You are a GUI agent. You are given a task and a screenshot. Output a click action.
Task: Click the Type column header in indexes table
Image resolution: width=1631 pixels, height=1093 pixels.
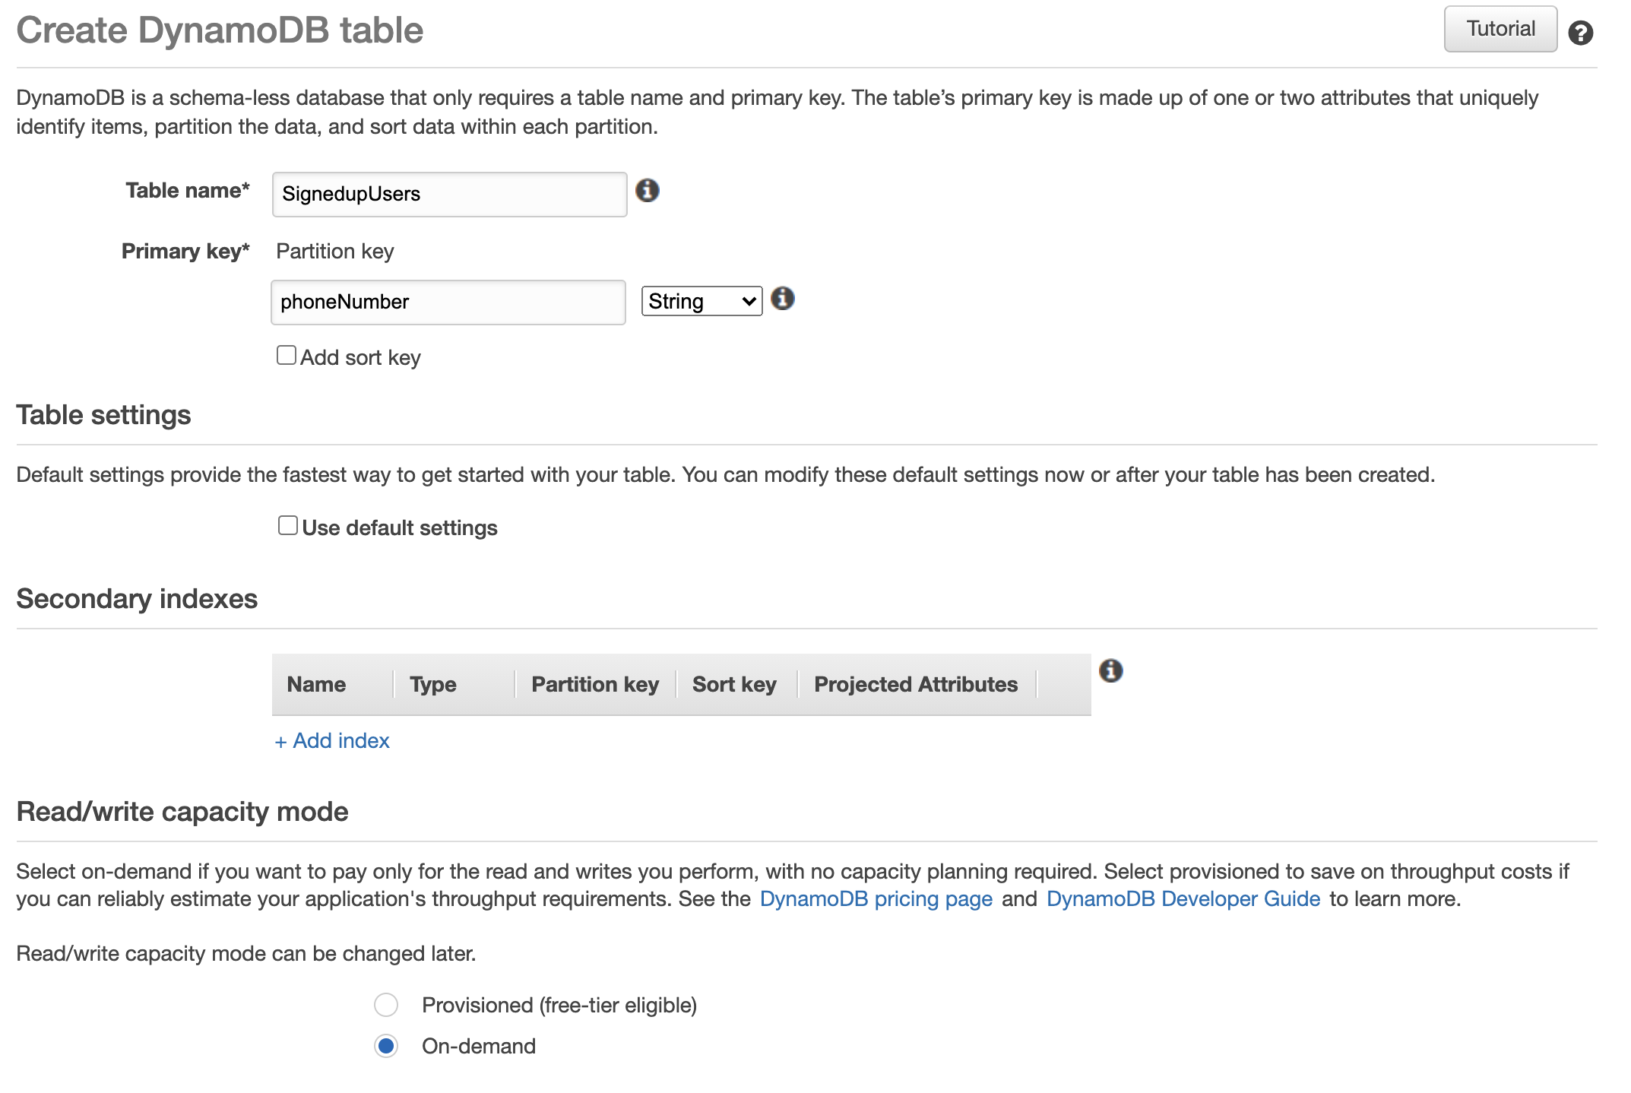point(433,683)
